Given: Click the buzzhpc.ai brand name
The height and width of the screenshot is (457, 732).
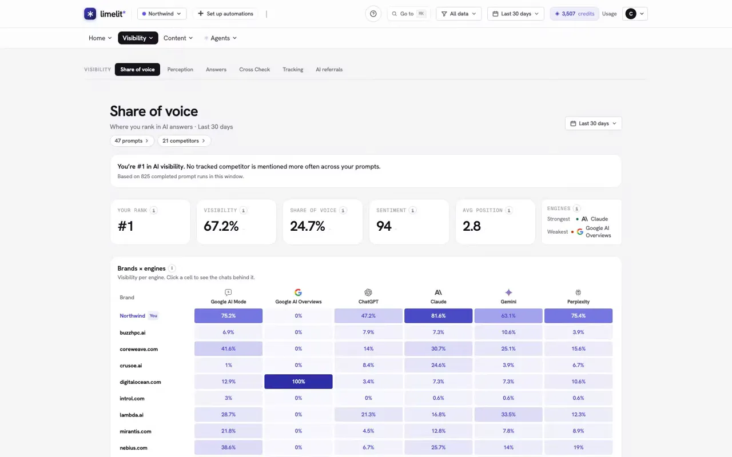Looking at the screenshot, I should [x=133, y=332].
